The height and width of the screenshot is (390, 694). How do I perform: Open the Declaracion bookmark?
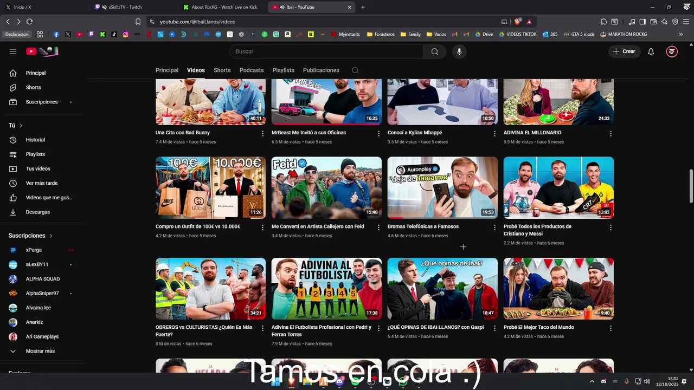17,34
